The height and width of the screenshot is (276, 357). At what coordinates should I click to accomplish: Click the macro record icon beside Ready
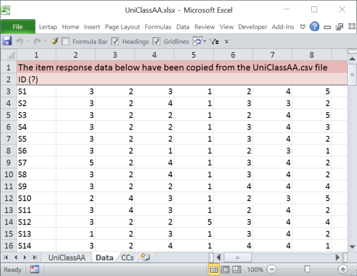pyautogui.click(x=34, y=269)
